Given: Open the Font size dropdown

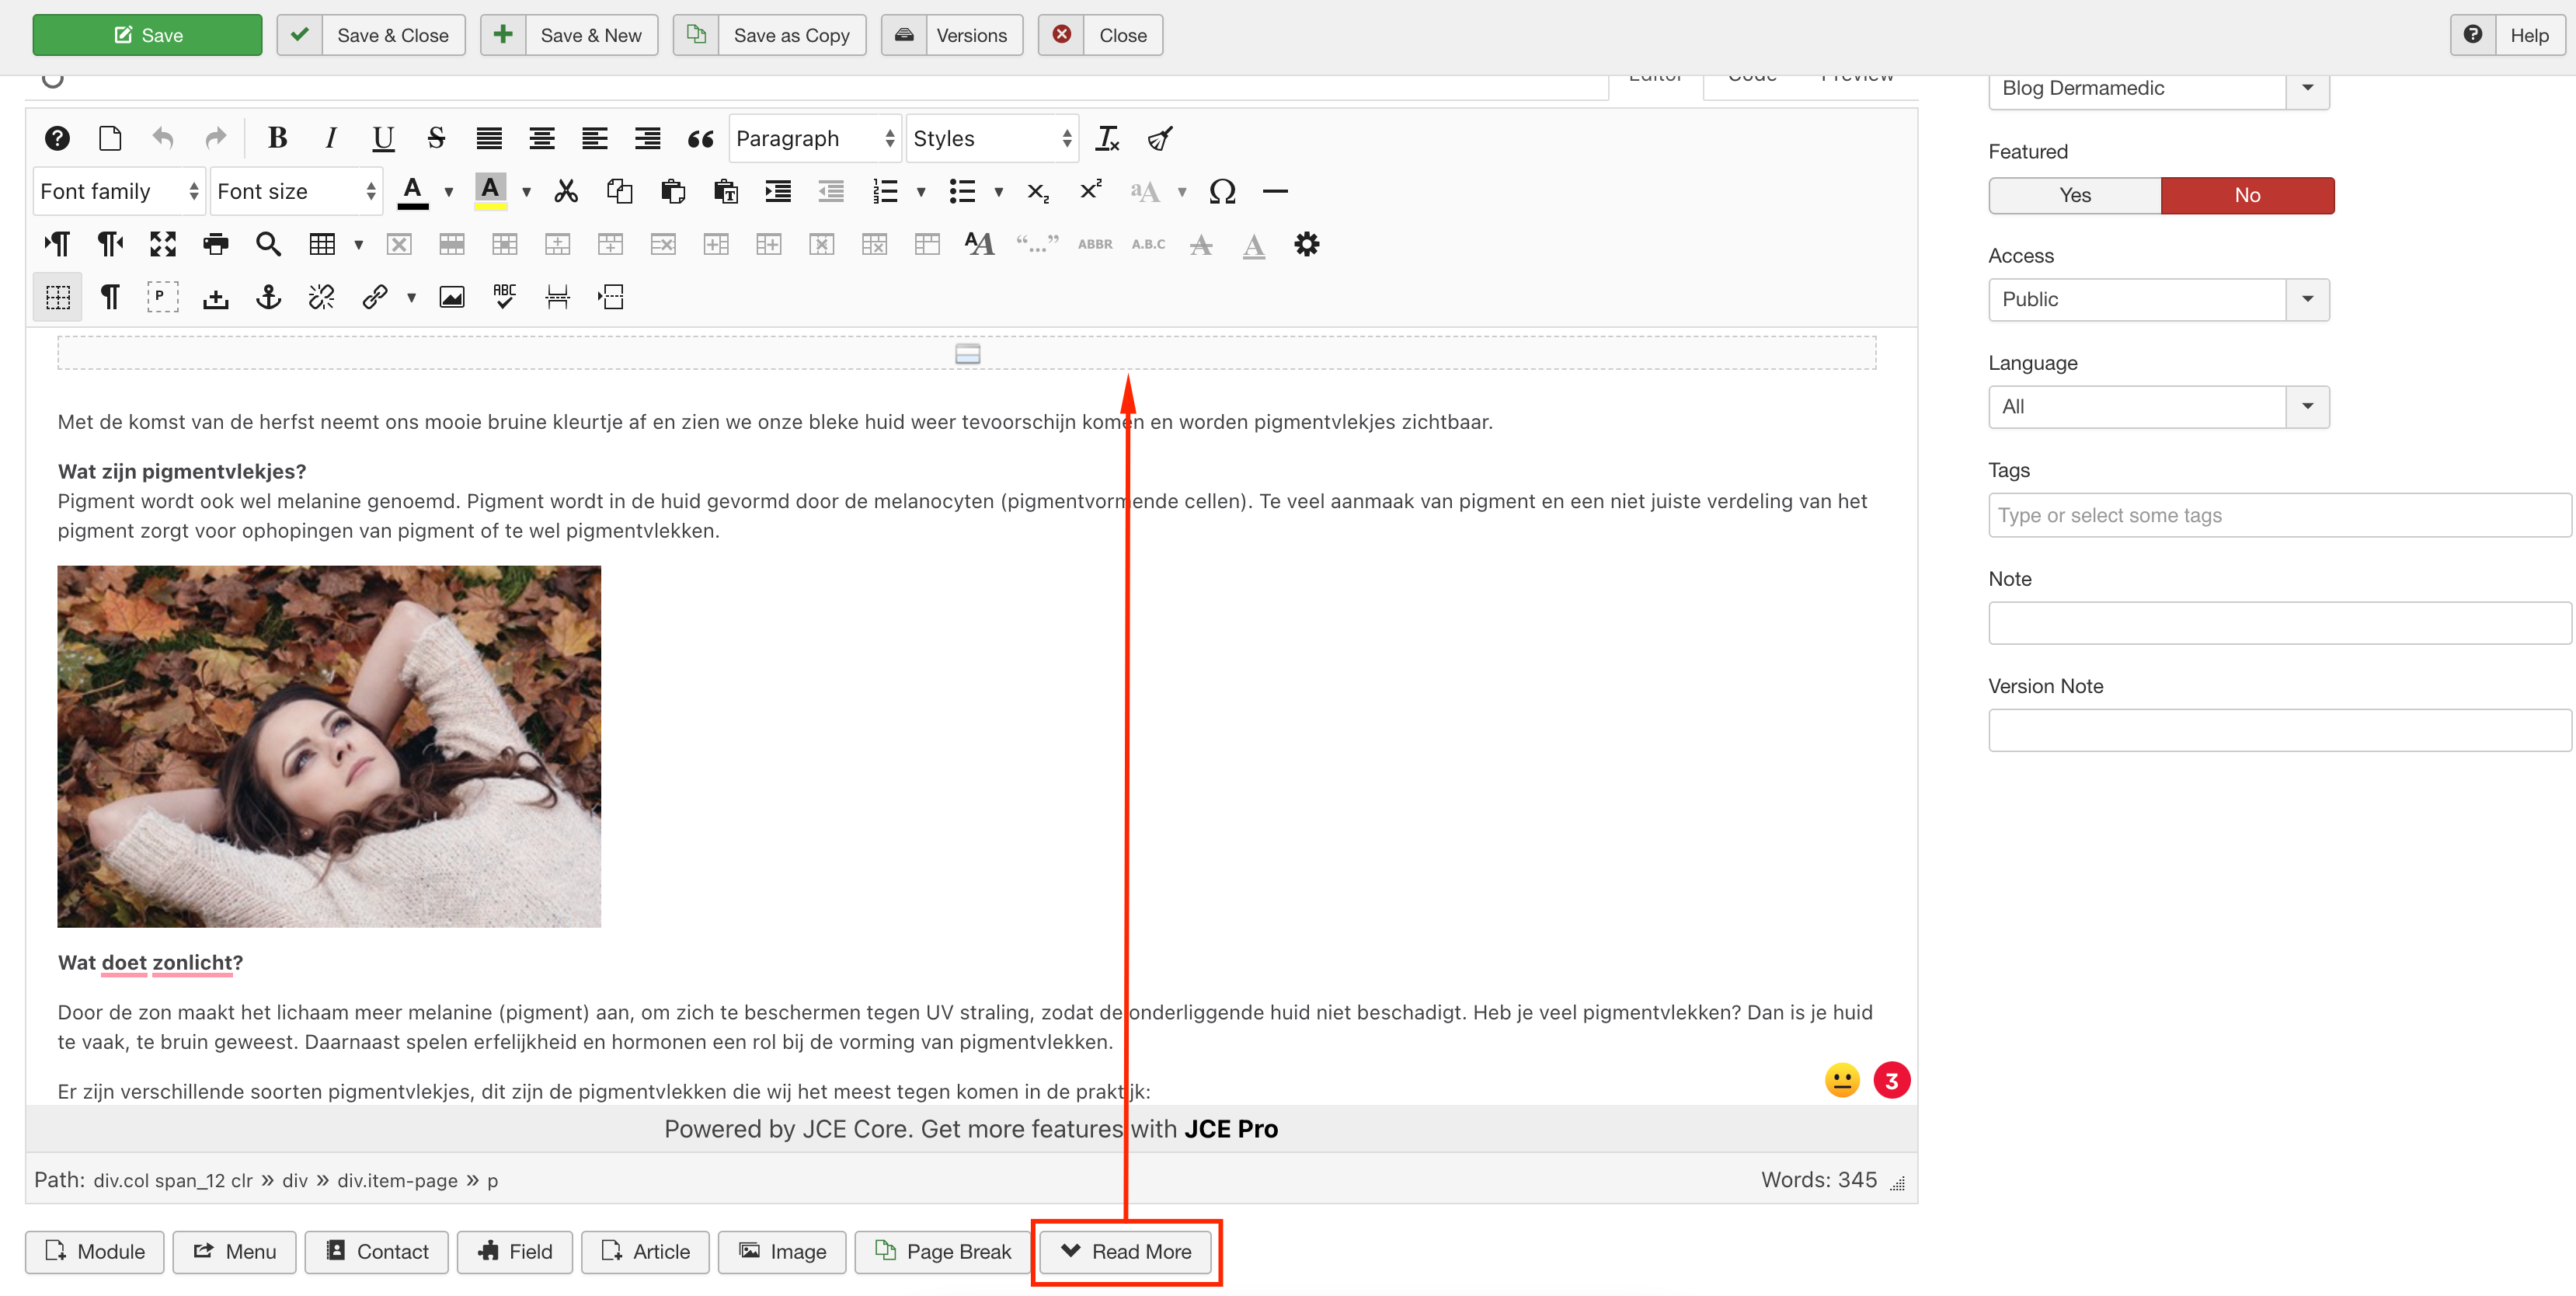Looking at the screenshot, I should point(296,191).
